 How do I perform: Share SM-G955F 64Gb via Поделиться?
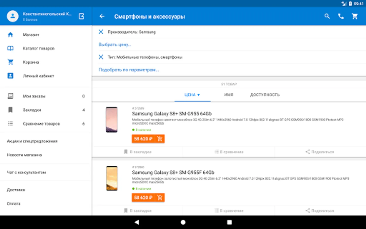click(x=320, y=211)
